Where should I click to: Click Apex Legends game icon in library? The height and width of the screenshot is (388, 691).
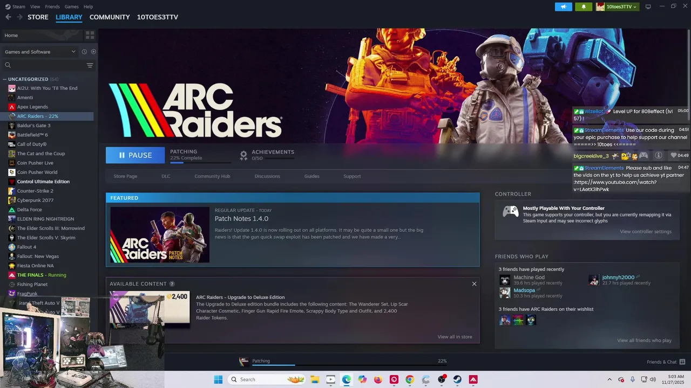click(x=12, y=107)
